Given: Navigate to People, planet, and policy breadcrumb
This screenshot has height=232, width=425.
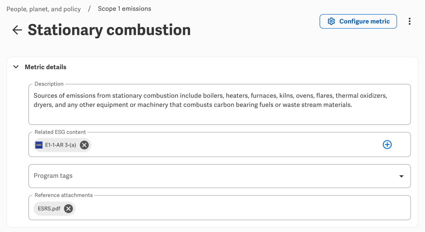Looking at the screenshot, I should (x=43, y=9).
